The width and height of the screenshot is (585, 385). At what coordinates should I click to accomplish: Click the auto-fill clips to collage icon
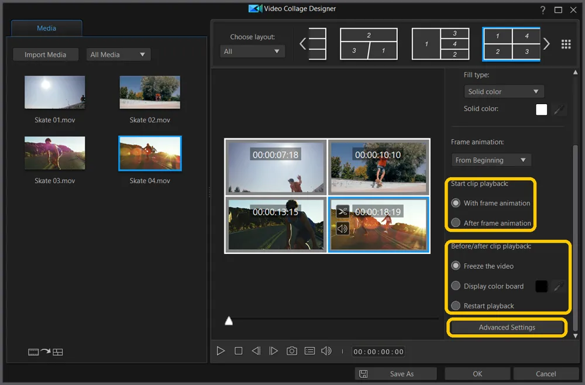coord(45,352)
